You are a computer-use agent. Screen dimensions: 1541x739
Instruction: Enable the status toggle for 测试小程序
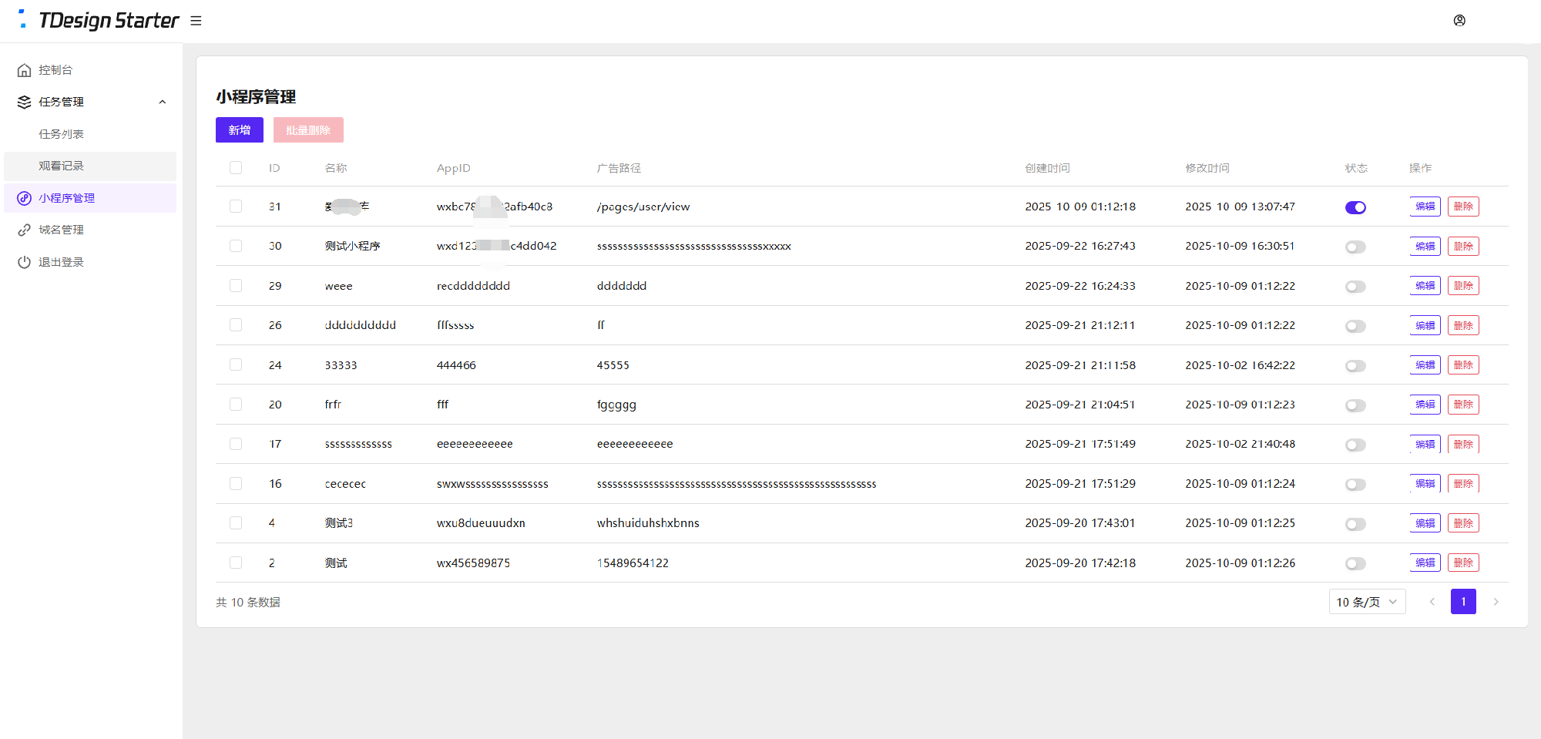[x=1355, y=247]
